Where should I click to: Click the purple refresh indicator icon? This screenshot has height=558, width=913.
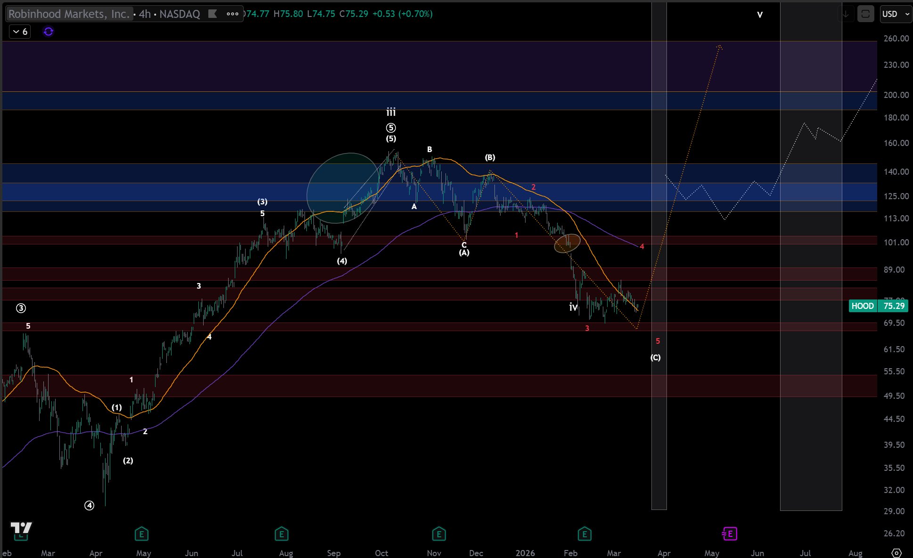pos(48,32)
